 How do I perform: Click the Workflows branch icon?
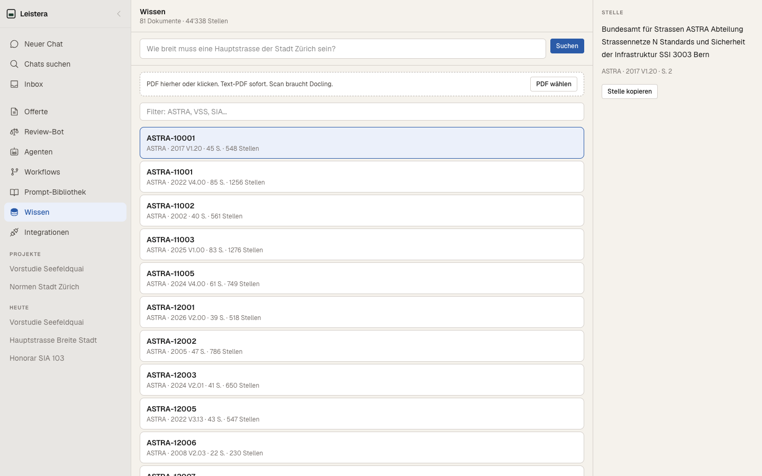(x=14, y=172)
